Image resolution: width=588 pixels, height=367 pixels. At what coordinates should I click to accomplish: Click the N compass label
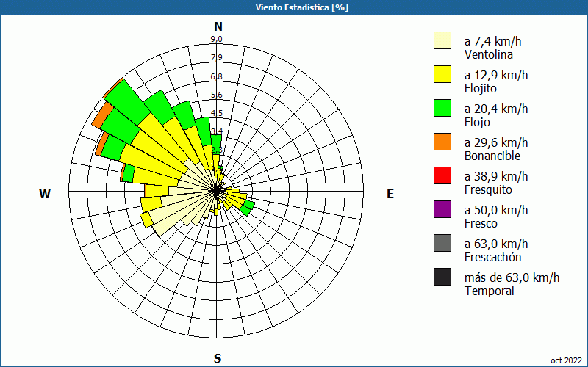218,26
